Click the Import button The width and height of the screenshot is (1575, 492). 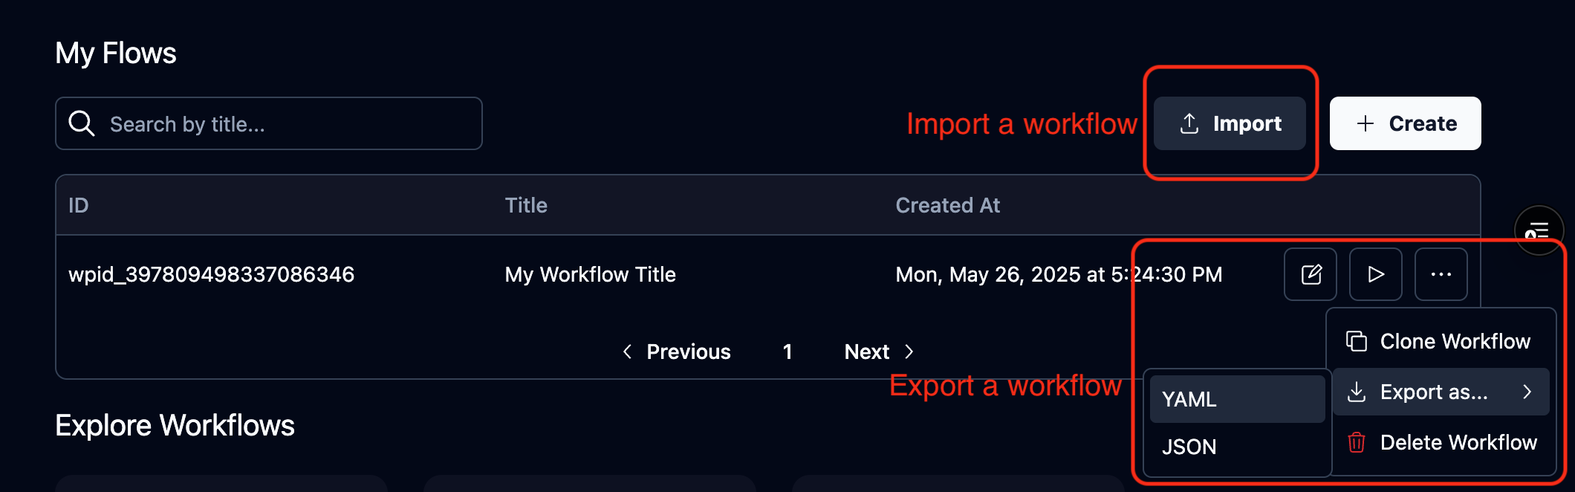[1230, 123]
